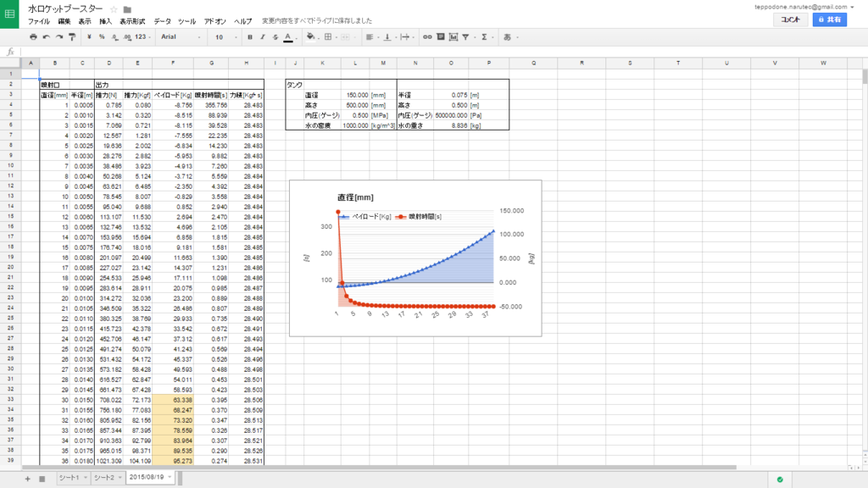
Task: Open the ヘルプ menu
Action: click(x=242, y=21)
